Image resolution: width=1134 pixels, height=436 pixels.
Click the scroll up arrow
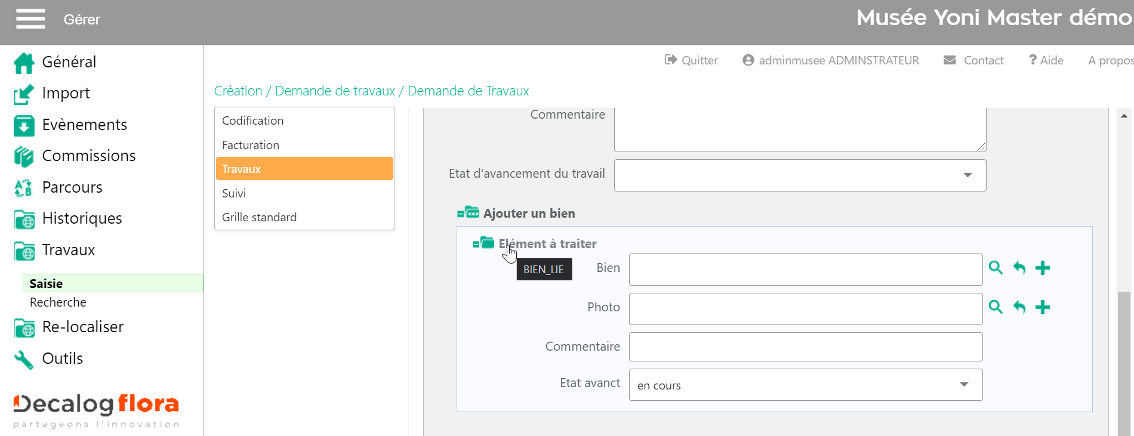[1124, 116]
